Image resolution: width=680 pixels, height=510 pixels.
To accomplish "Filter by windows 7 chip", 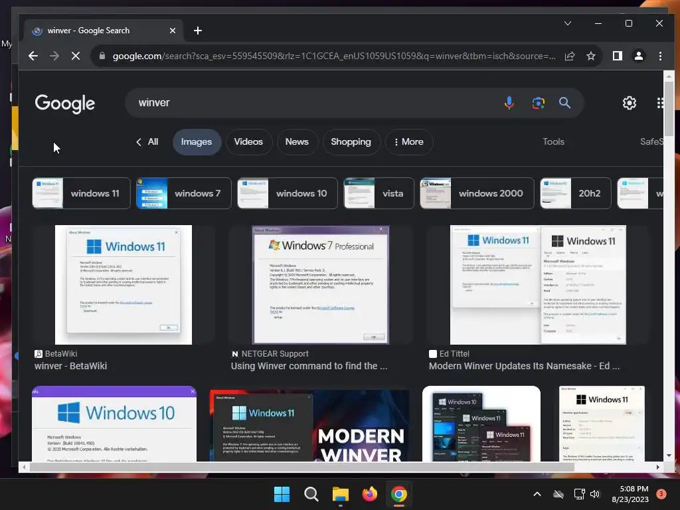I will [x=184, y=193].
